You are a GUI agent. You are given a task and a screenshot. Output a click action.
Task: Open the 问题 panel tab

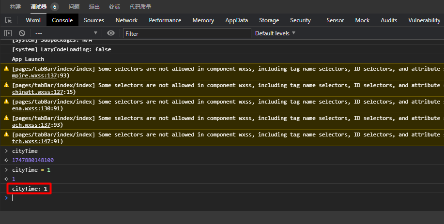tap(74, 6)
